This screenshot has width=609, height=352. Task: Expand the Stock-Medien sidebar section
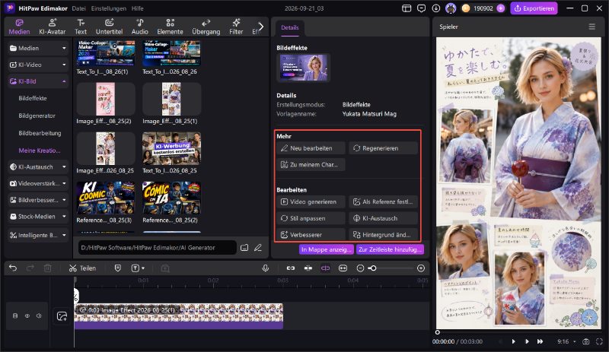click(x=37, y=217)
